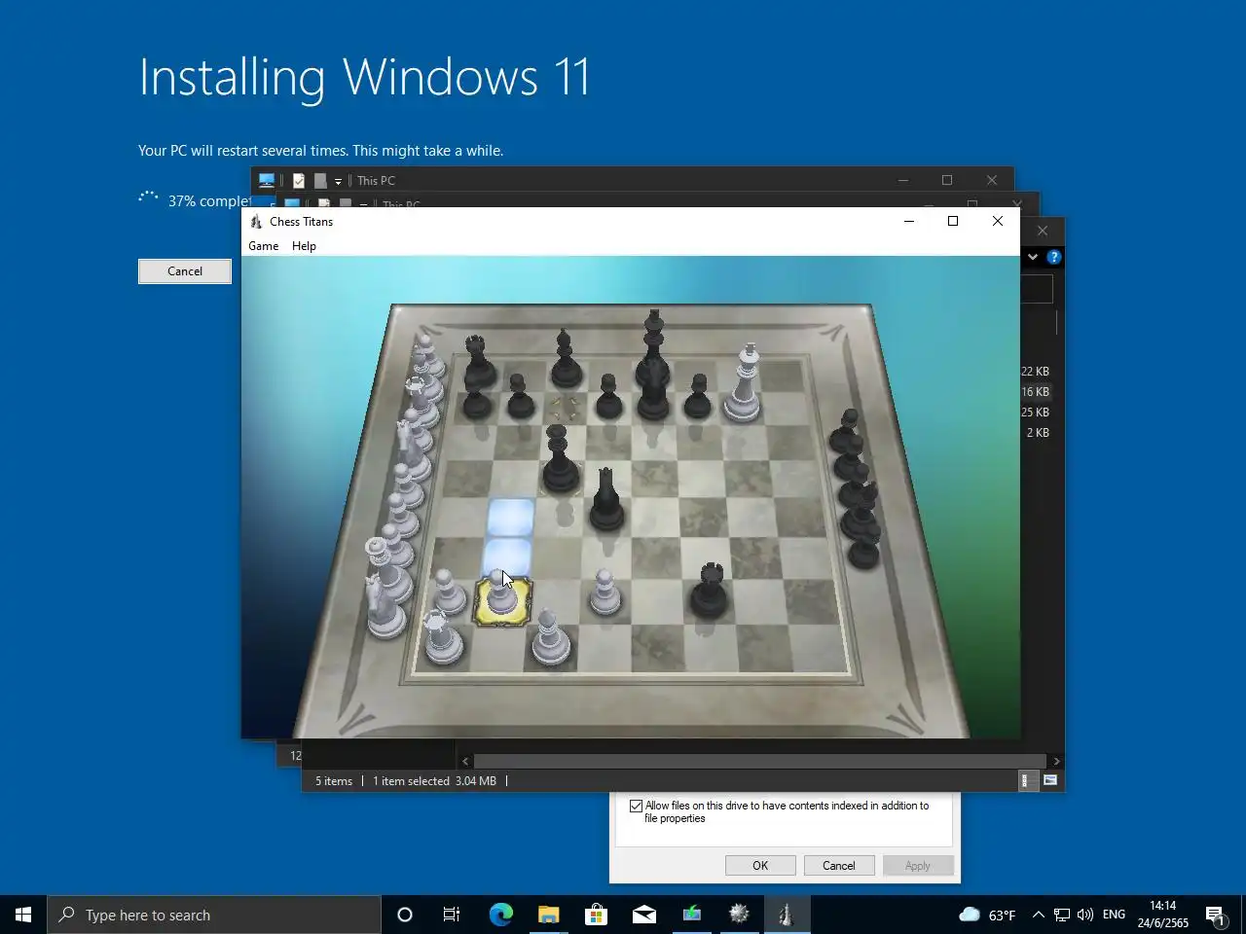Cancel the Windows 11 installation
Screen dimensions: 1246x934
(x=185, y=271)
